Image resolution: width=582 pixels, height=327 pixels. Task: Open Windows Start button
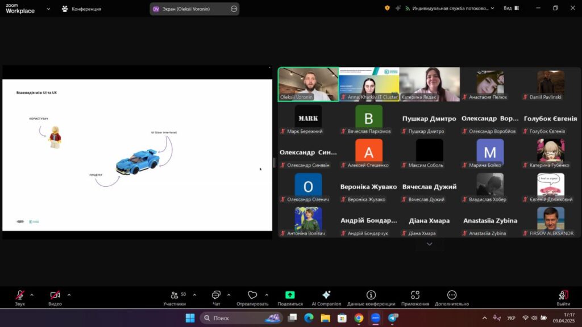[190, 318]
